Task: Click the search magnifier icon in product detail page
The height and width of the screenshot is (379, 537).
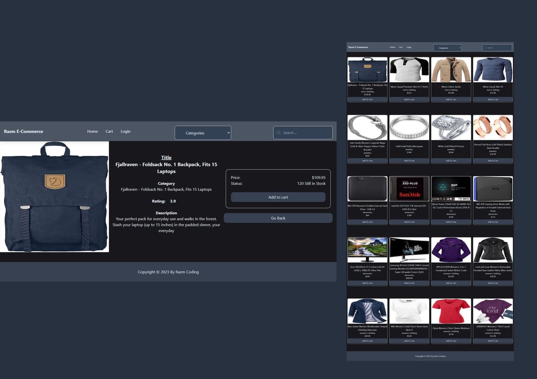Action: click(278, 132)
